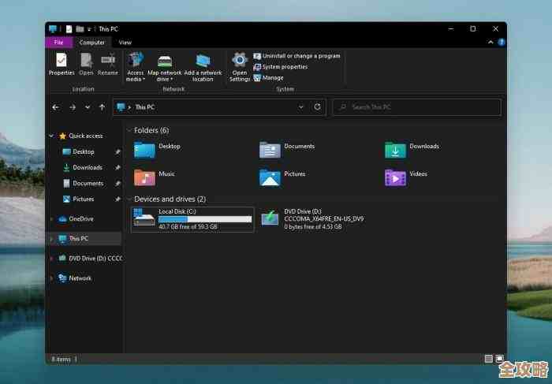The height and width of the screenshot is (384, 552).
Task: Expand the address bar history dropdown
Action: point(300,107)
